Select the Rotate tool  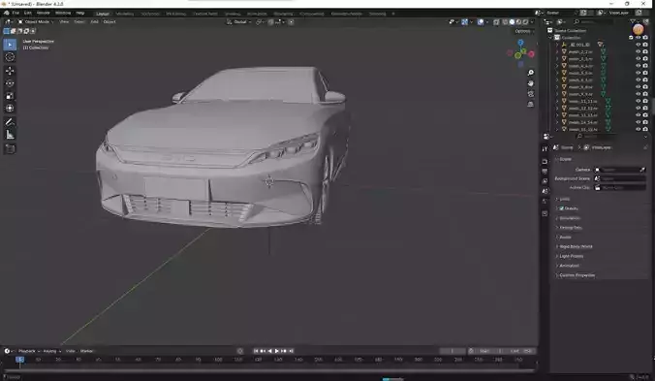coord(10,83)
